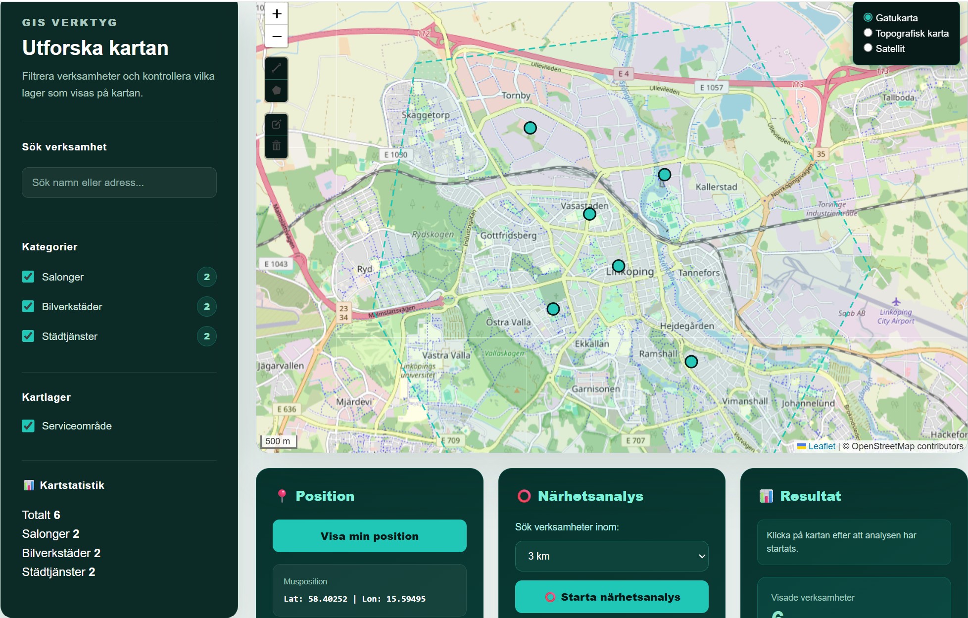The width and height of the screenshot is (968, 618).
Task: Click the Salonger count badge
Action: (x=207, y=277)
